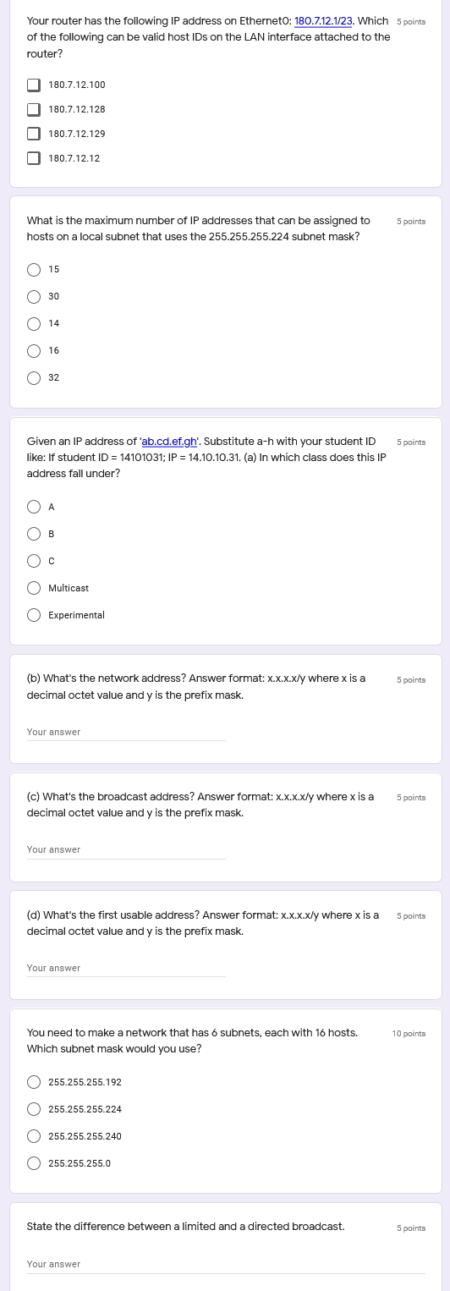Check the 180.7.12.12 box
450x1291 pixels.
pyautogui.click(x=34, y=158)
